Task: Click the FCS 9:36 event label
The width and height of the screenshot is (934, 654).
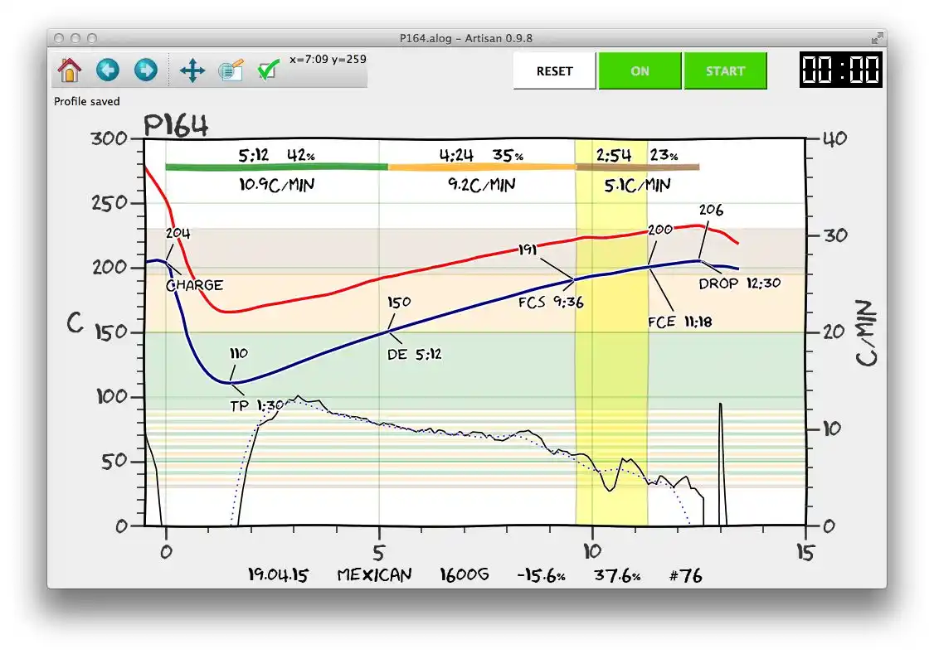Action: 551,303
